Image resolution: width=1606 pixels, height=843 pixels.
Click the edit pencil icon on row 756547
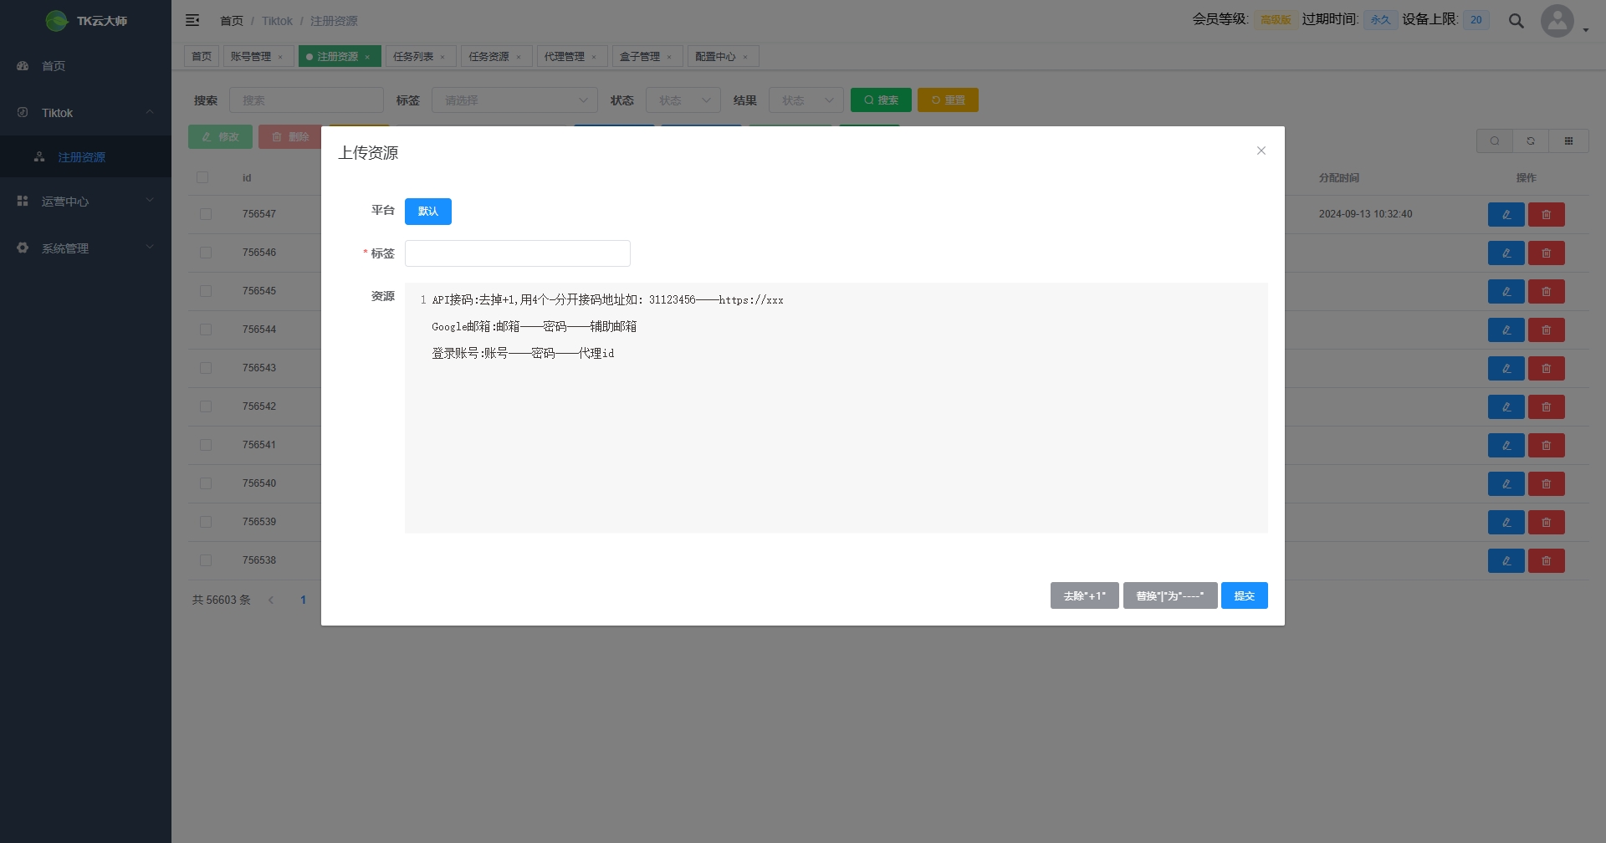pyautogui.click(x=1506, y=214)
